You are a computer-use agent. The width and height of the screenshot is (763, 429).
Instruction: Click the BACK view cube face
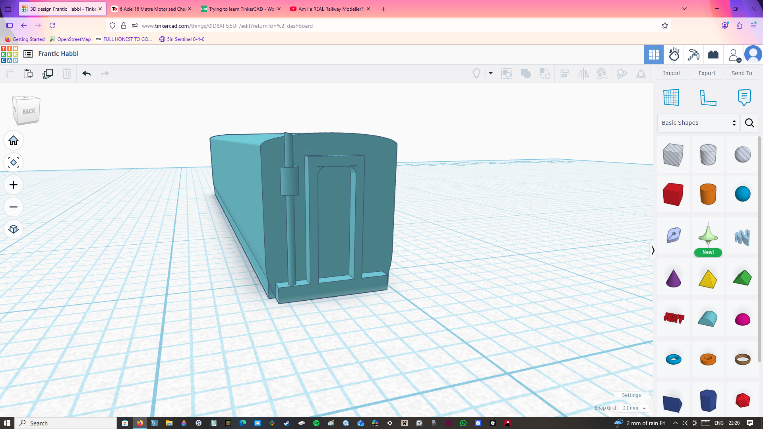[x=29, y=112]
